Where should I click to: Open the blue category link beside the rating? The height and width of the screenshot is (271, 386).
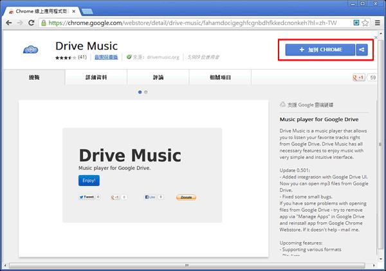106,57
